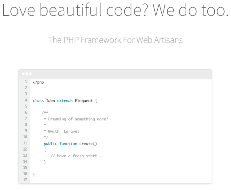Viewport: 231px width, 190px height.
Task: Click line number 13 in the gutter
Action: click(x=25, y=156)
